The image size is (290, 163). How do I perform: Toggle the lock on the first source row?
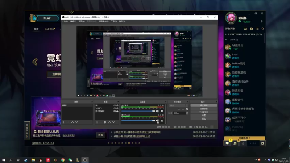[117, 105]
